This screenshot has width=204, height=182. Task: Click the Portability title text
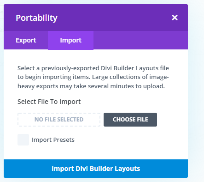click(37, 18)
